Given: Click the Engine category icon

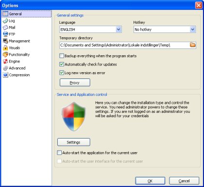Looking at the screenshot, I should (5, 62).
